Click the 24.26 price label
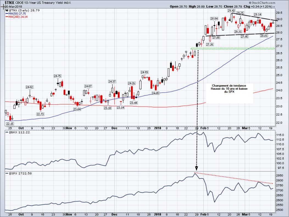The image size is (289, 217). click(131, 83)
